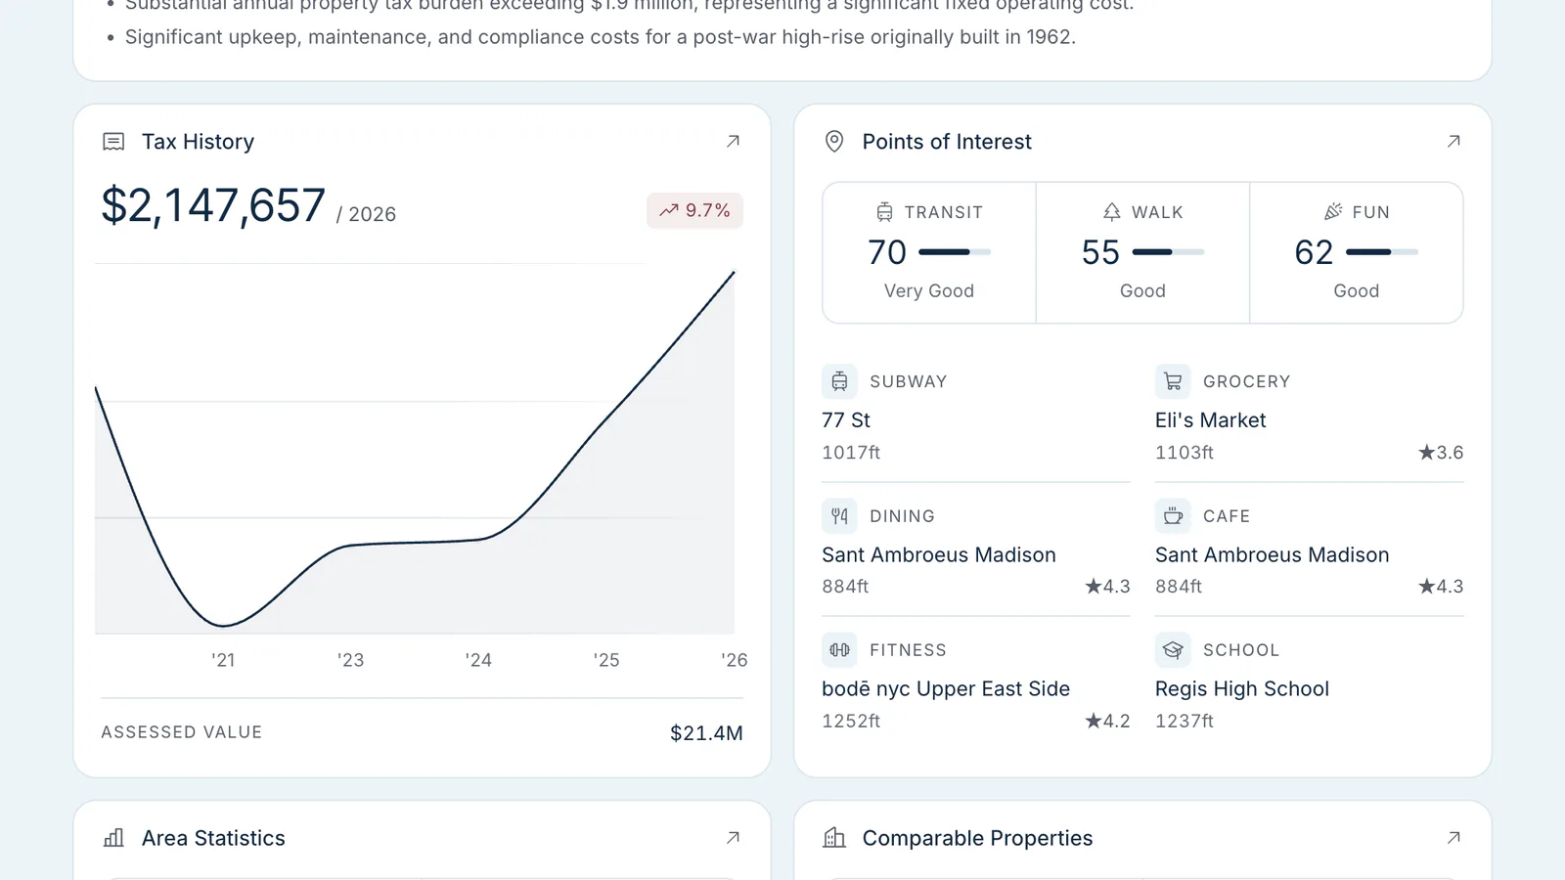Click the cafe cup icon
This screenshot has width=1565, height=880.
click(x=1173, y=515)
